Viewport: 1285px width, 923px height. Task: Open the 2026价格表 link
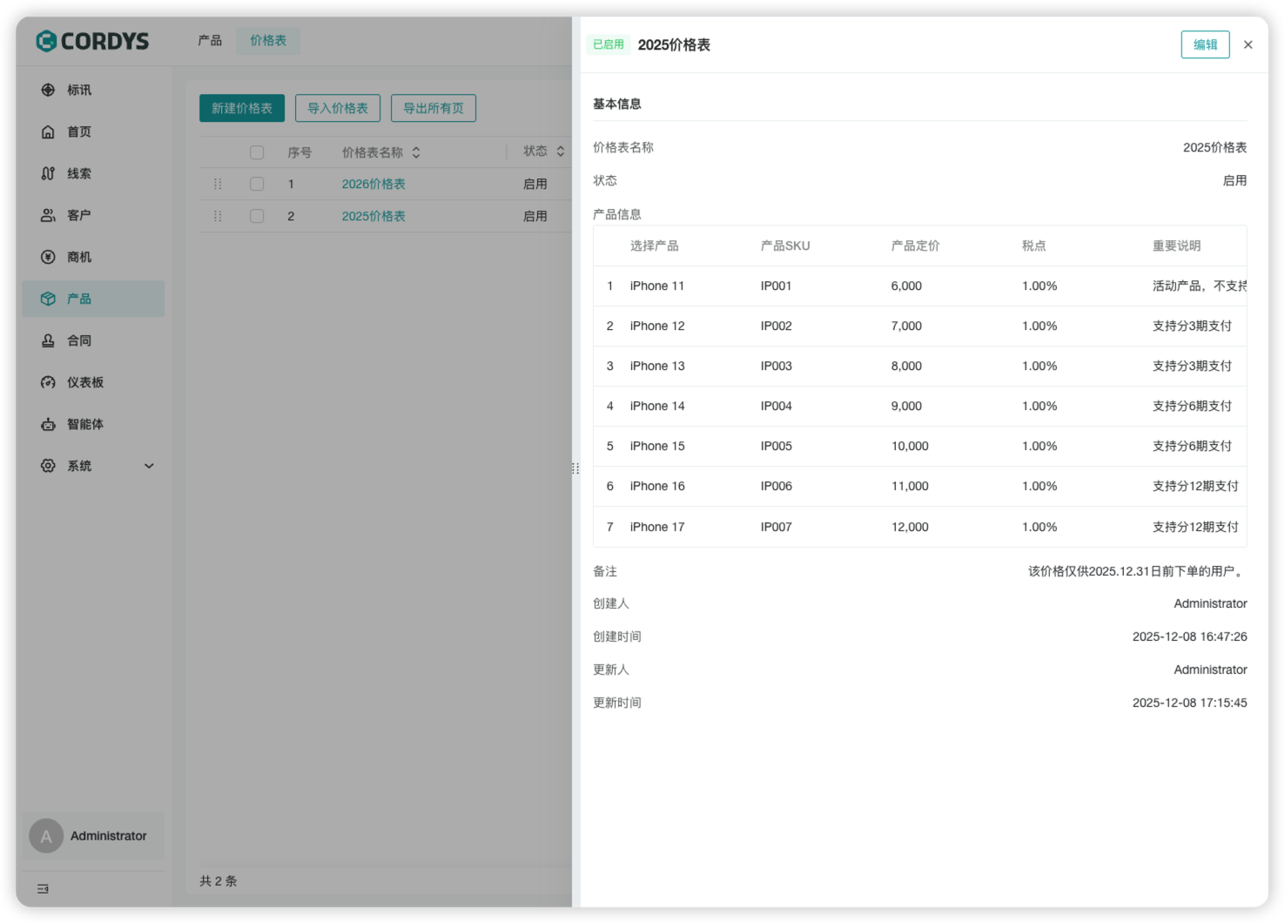(x=373, y=184)
